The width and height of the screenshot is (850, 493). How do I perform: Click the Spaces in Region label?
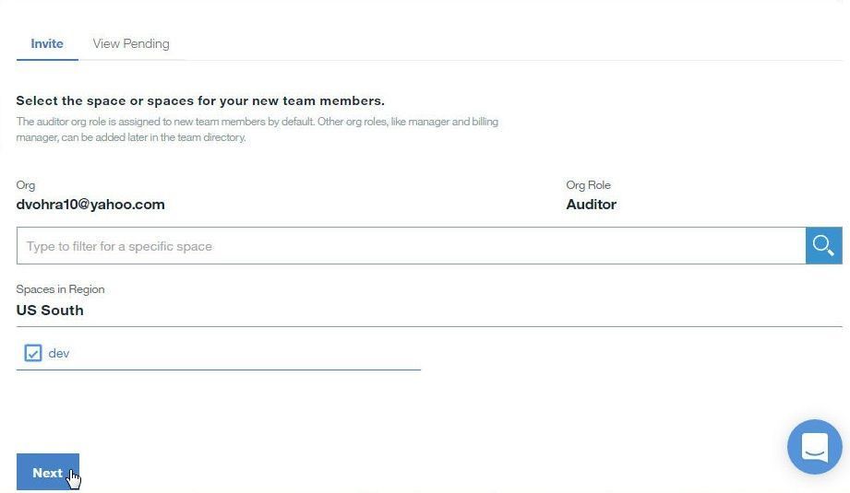pyautogui.click(x=60, y=289)
